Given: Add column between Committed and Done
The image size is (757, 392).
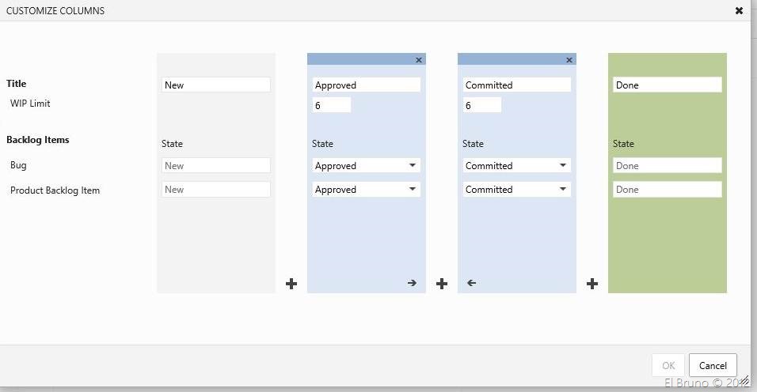Looking at the screenshot, I should coord(592,284).
